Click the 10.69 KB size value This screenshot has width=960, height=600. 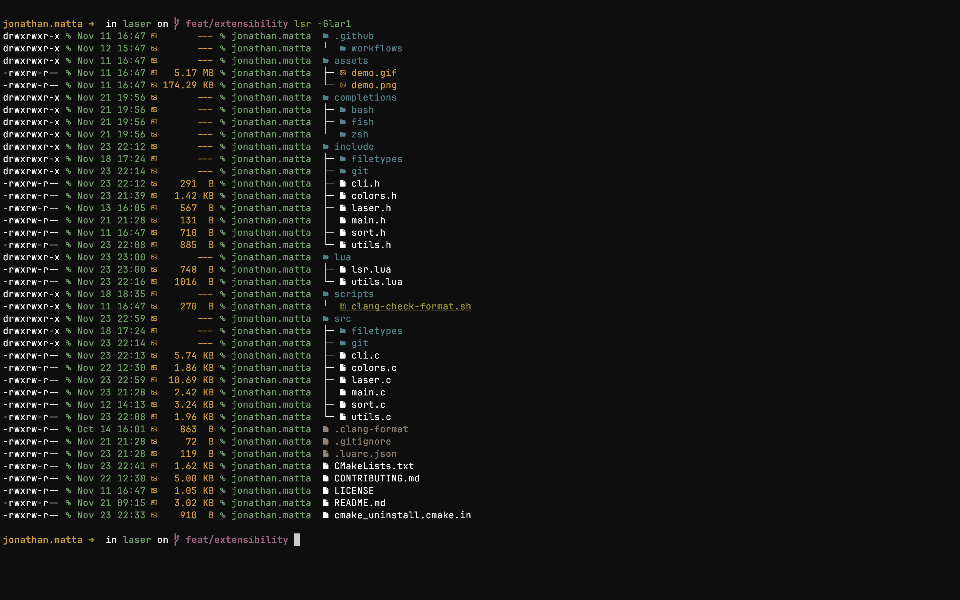[x=191, y=380]
